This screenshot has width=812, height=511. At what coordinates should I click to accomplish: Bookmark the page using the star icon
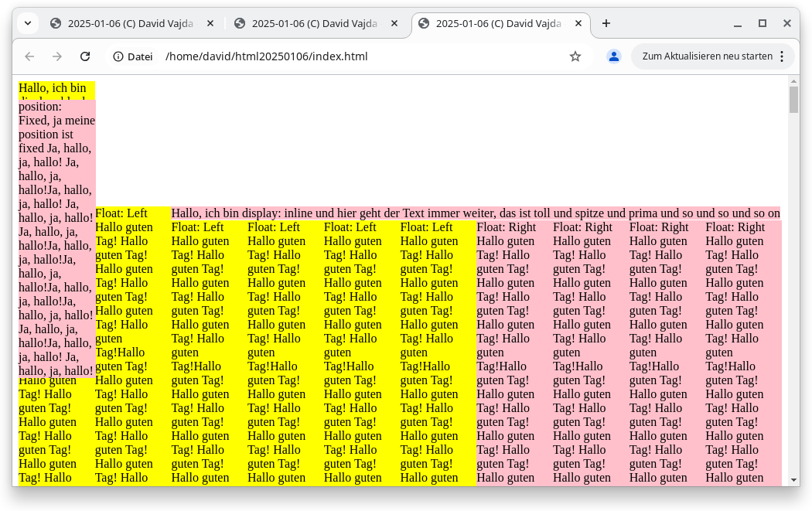[x=575, y=56]
